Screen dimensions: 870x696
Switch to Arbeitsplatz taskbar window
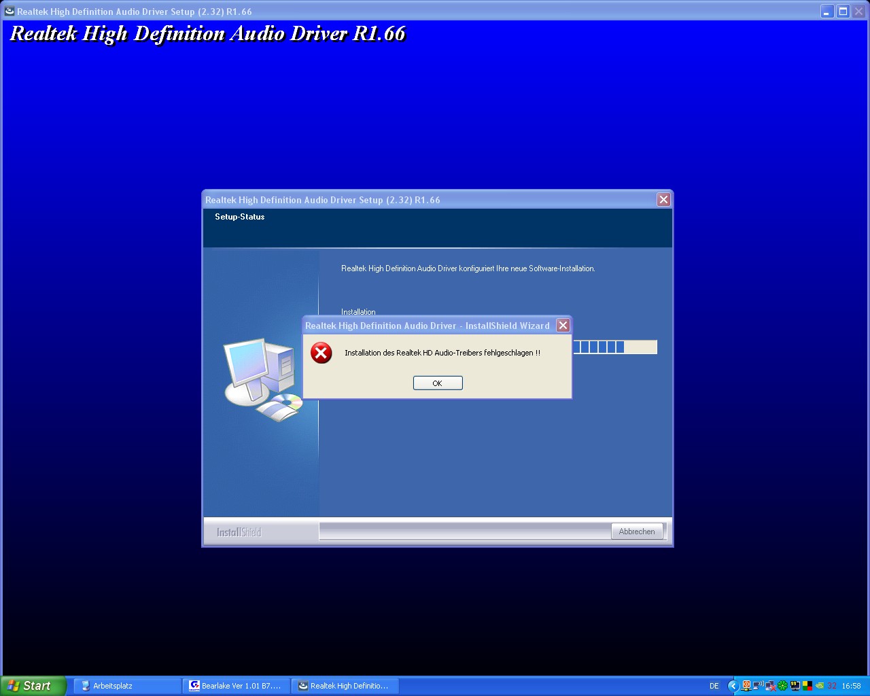pos(127,686)
